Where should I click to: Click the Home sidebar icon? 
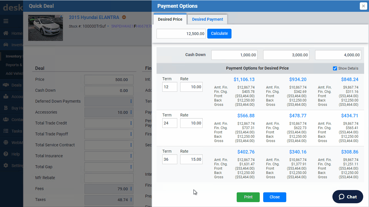coord(6,33)
